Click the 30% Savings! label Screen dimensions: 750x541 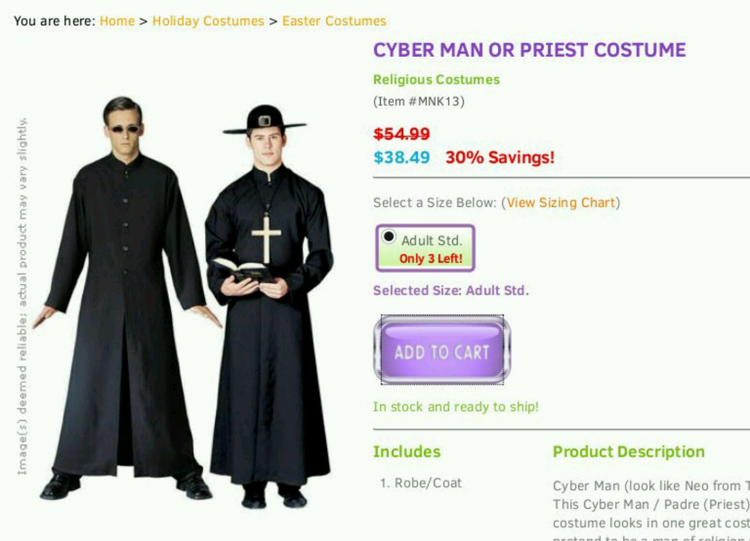click(500, 157)
